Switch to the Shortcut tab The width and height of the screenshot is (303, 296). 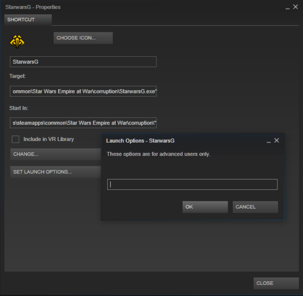[28, 20]
